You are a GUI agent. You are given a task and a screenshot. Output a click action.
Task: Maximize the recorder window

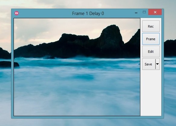click(x=144, y=12)
